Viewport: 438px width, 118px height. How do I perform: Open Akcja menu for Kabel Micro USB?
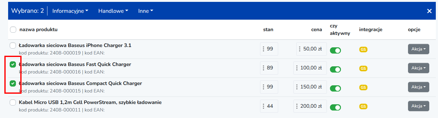[x=418, y=106]
